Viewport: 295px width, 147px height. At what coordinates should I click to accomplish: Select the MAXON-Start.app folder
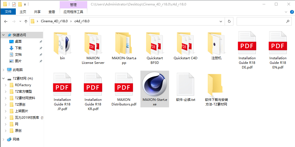(124, 48)
